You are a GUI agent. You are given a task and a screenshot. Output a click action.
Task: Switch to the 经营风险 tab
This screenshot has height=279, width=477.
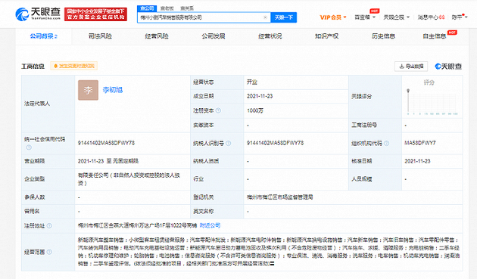(157, 36)
